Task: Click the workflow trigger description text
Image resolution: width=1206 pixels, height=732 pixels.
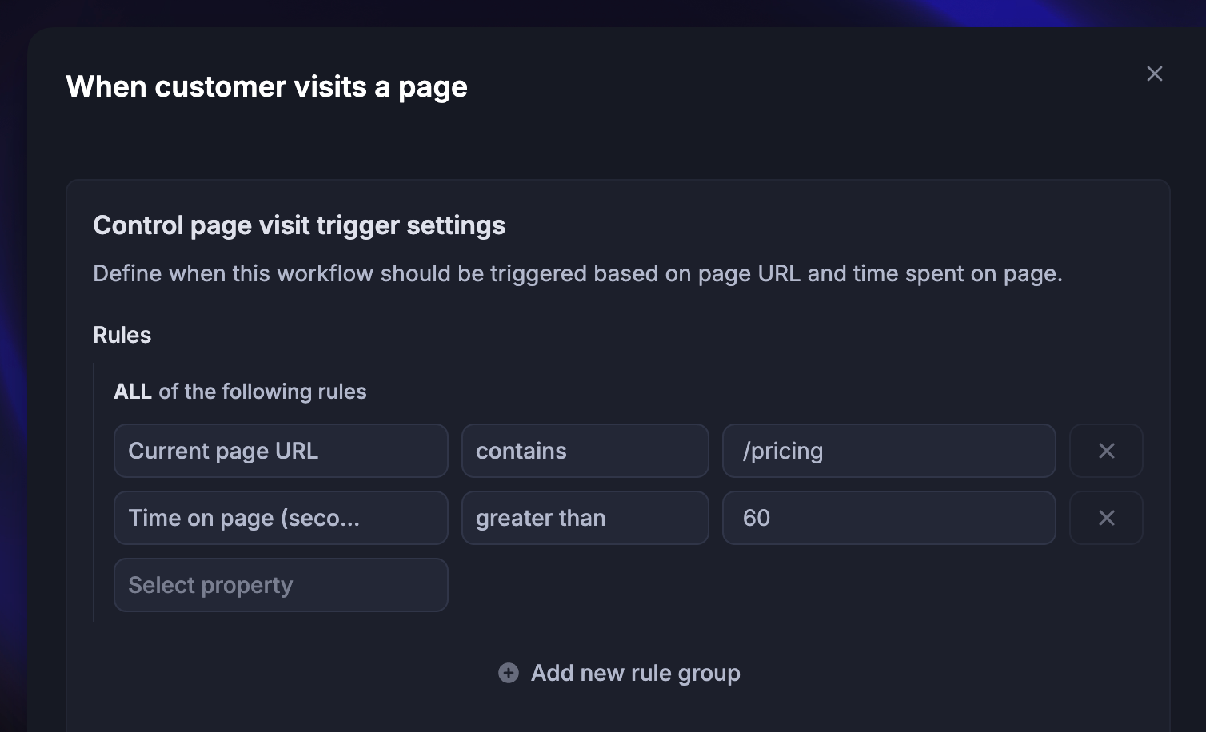Action: 577,273
